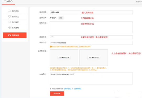Viewport: 142px width, 98px height.
Task: Open 我的关注 in the sidebar
Action: [x=15, y=17]
